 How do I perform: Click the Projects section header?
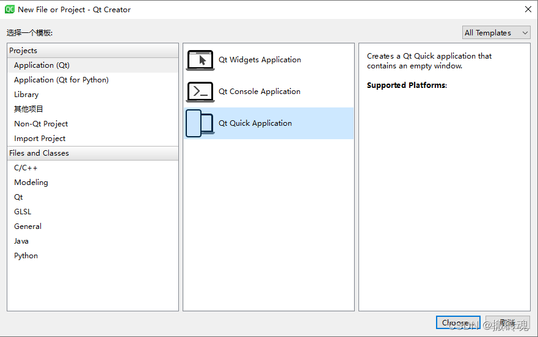(93, 51)
